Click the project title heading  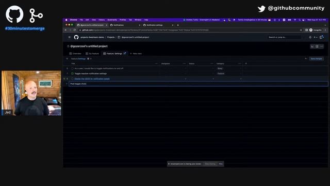click(x=89, y=46)
